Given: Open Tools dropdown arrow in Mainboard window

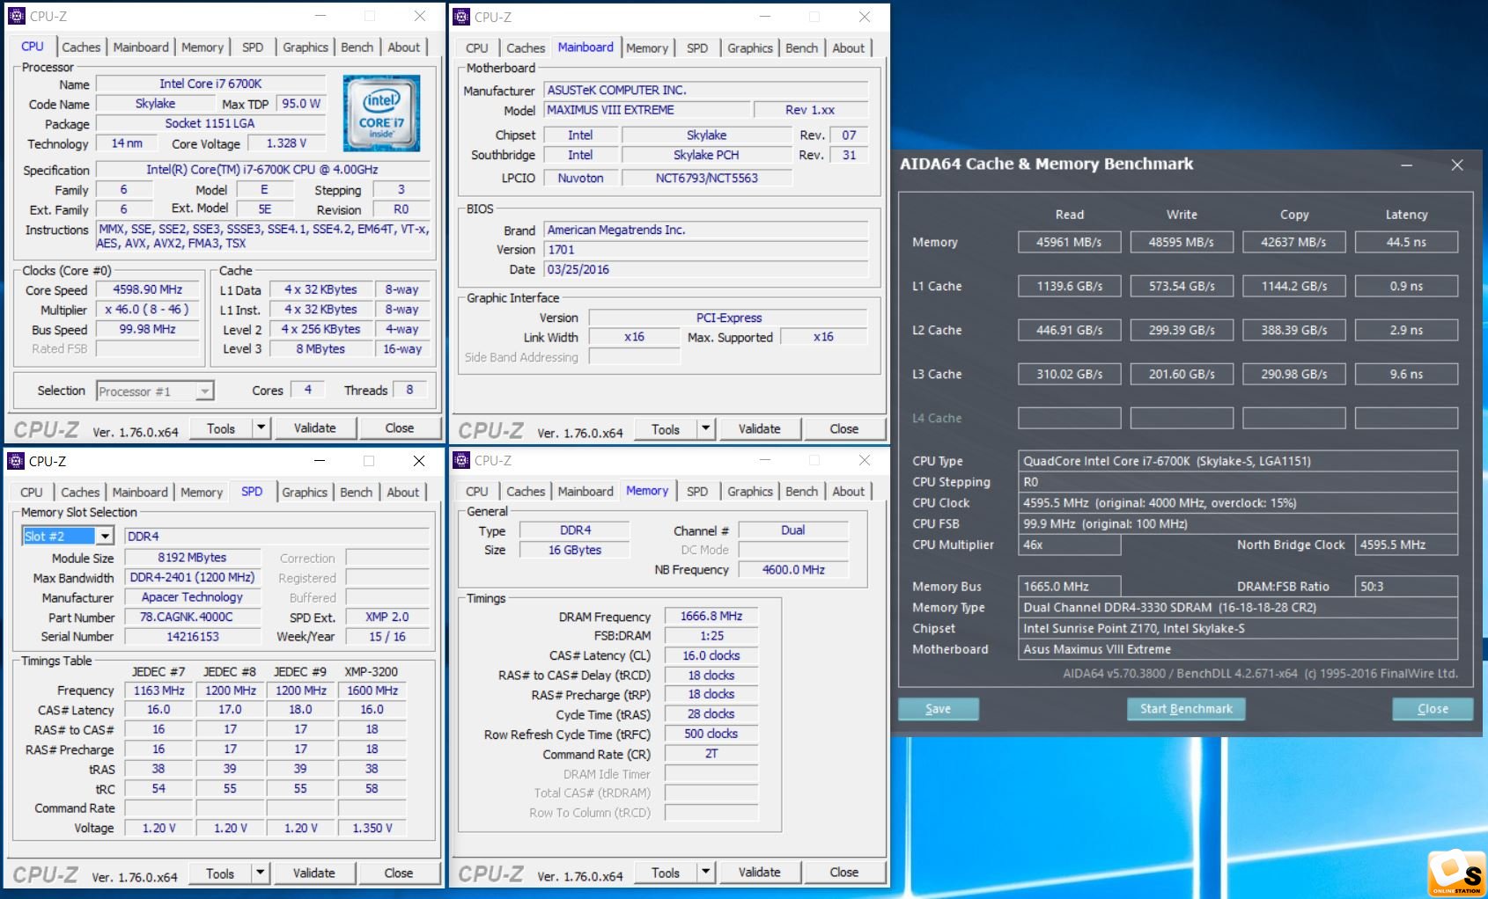Looking at the screenshot, I should click(x=705, y=429).
